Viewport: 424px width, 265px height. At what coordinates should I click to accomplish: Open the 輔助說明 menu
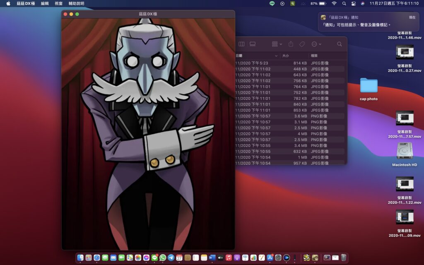[x=76, y=3]
